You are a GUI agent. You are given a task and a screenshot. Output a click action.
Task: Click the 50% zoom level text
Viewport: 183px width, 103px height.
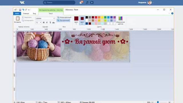click(x=149, y=102)
